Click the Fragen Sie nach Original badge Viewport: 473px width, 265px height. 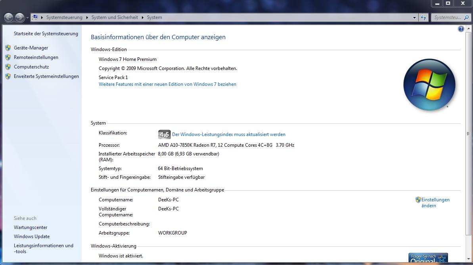point(428,258)
